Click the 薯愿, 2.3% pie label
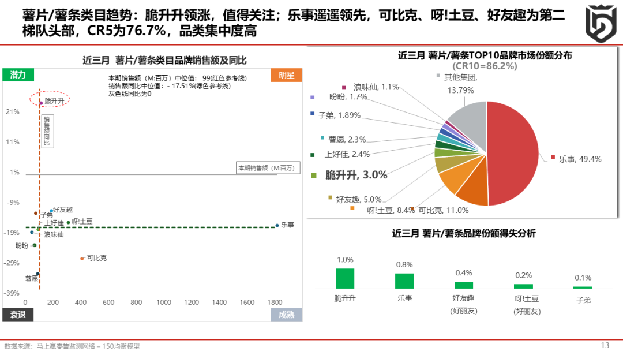This screenshot has width=623, height=351. pos(347,140)
